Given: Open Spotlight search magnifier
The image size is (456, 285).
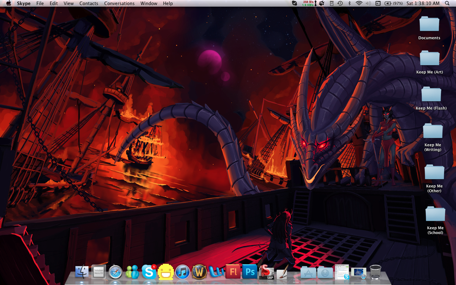Looking at the screenshot, I should click(x=447, y=3).
